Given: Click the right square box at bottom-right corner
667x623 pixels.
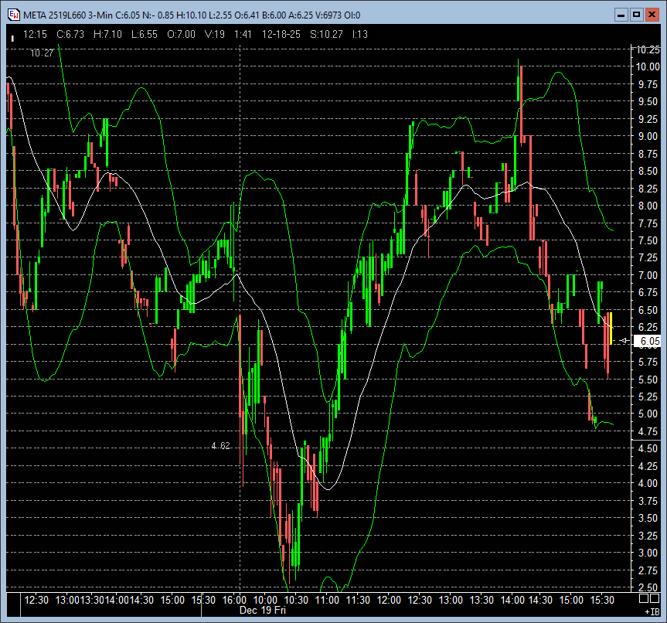Looking at the screenshot, I should pyautogui.click(x=653, y=598).
